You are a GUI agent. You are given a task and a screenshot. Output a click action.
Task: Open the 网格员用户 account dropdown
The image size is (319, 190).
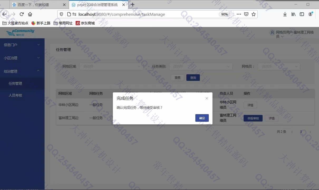295,34
